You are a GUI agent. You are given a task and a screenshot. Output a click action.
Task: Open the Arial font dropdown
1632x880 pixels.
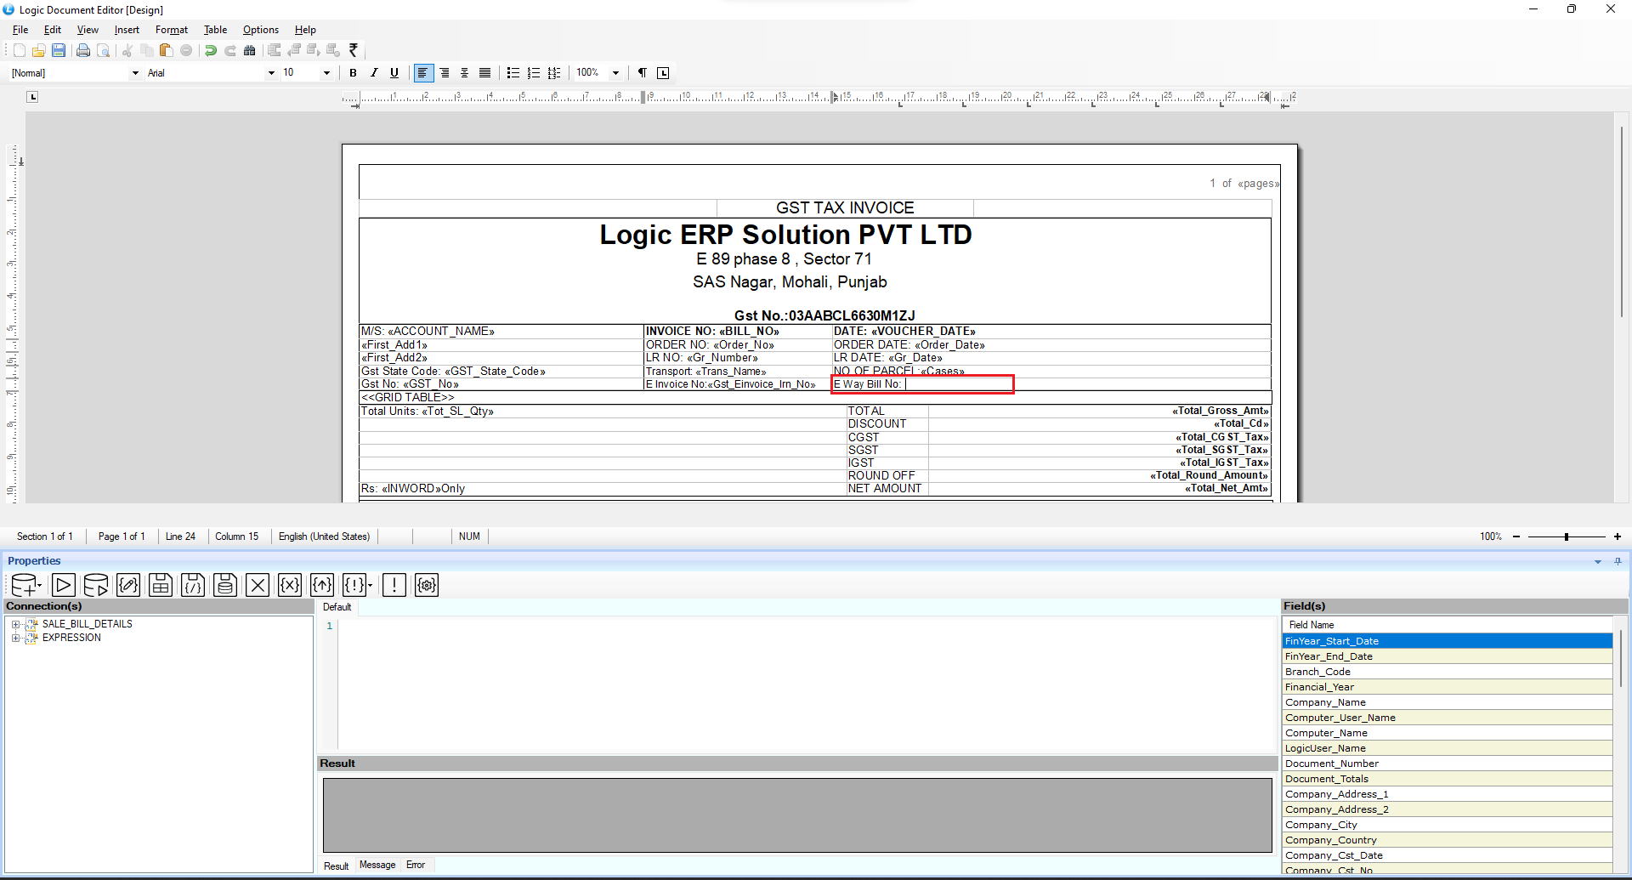coord(271,73)
